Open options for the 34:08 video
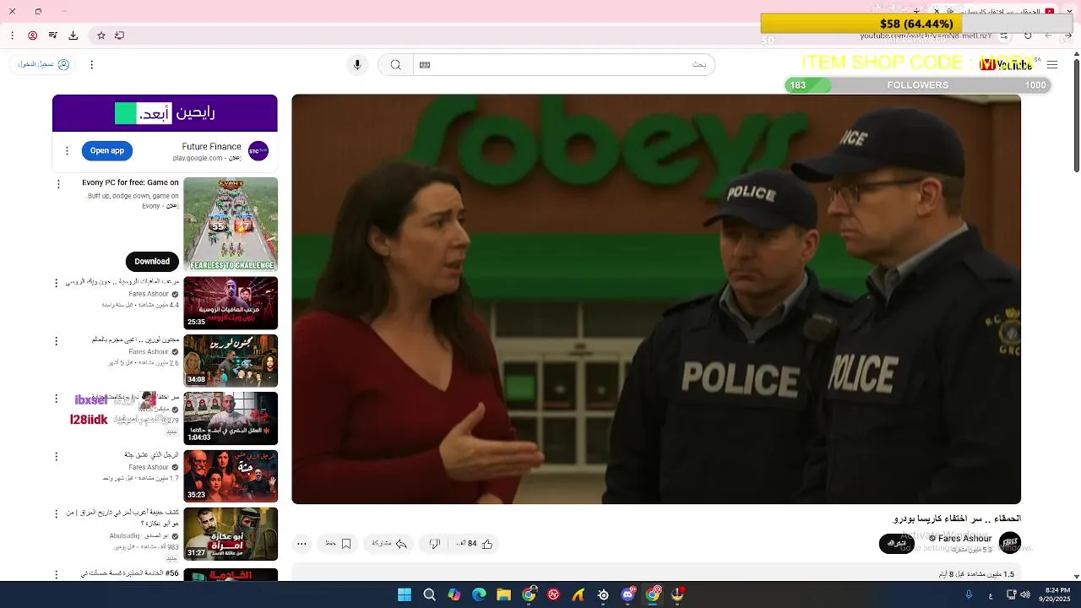Screen dimensions: 1081x608 57,341
